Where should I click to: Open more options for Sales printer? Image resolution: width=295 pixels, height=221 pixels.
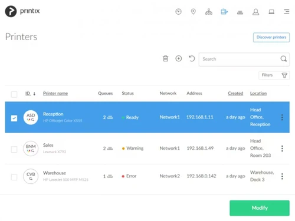(282, 149)
